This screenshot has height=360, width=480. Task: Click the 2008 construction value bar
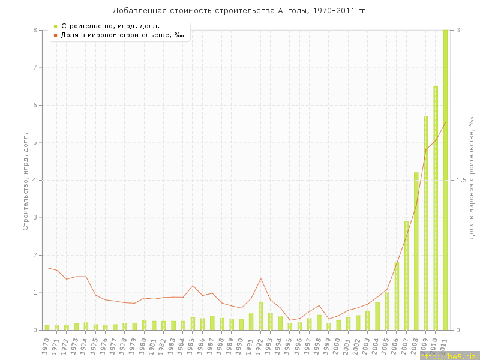tap(416, 251)
